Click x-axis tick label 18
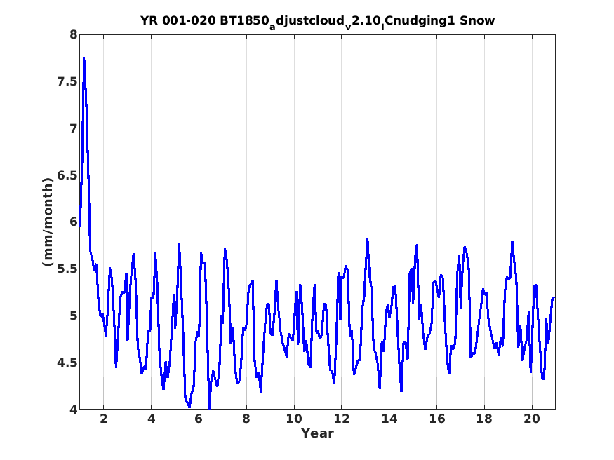Image resolution: width=614 pixels, height=460 pixels. point(484,419)
